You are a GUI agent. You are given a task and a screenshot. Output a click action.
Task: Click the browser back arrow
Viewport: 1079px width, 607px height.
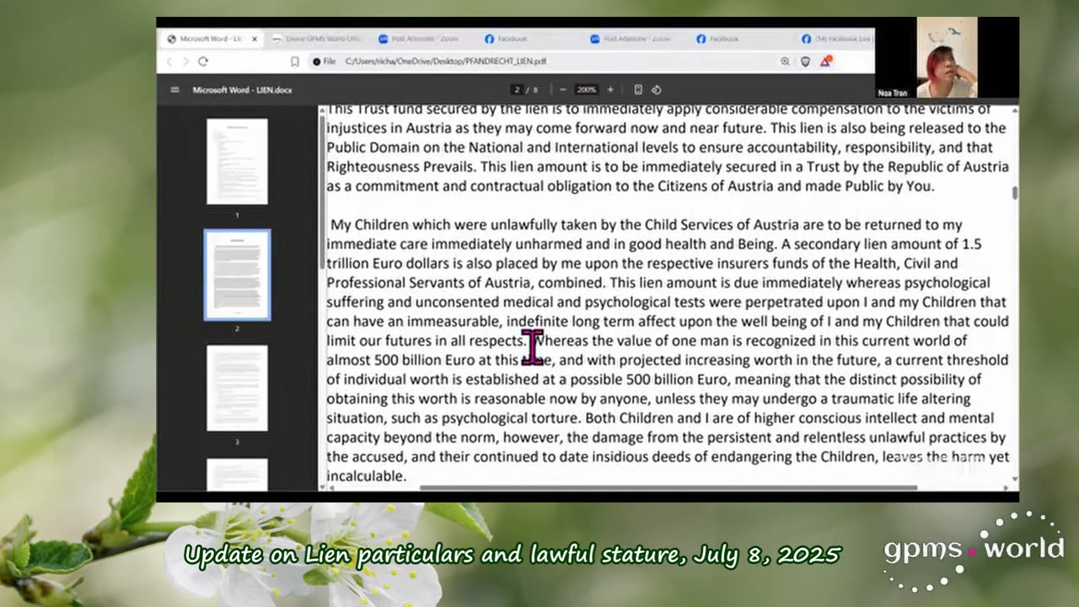coord(169,62)
